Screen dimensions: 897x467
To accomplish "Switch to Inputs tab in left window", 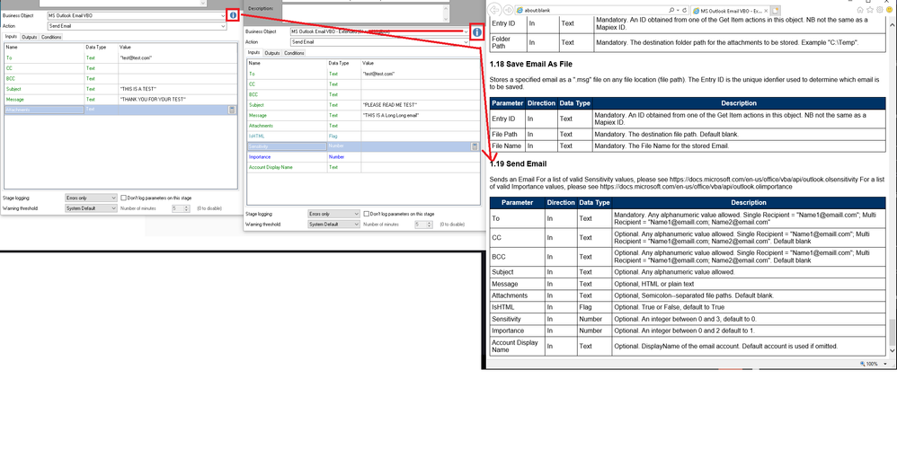I will coord(11,37).
